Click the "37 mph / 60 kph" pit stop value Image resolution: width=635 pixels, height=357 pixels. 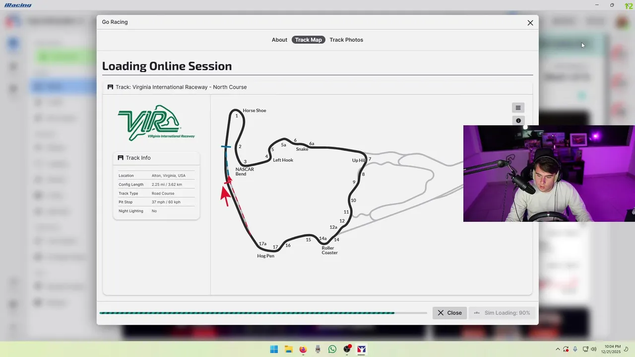pyautogui.click(x=166, y=202)
